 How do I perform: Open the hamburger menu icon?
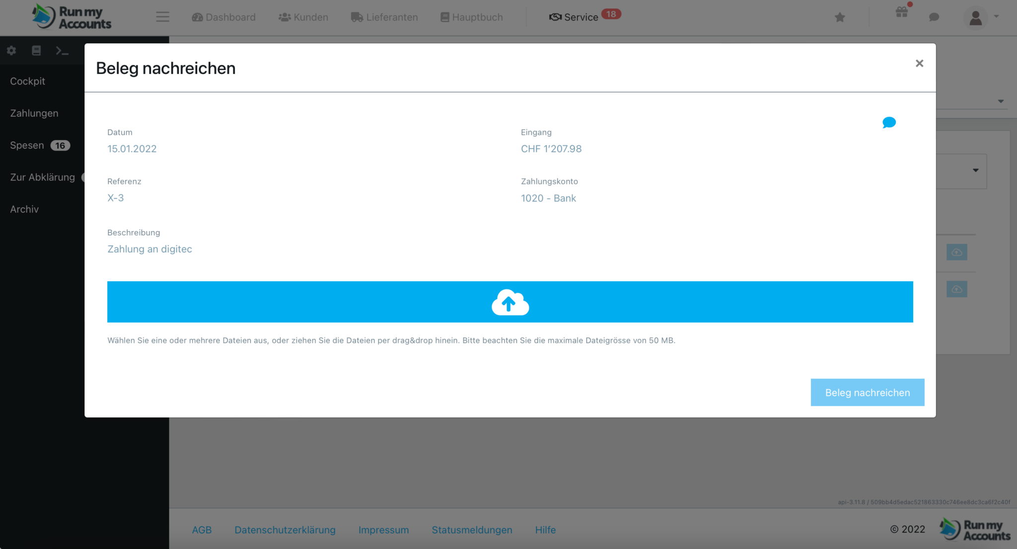(x=163, y=17)
